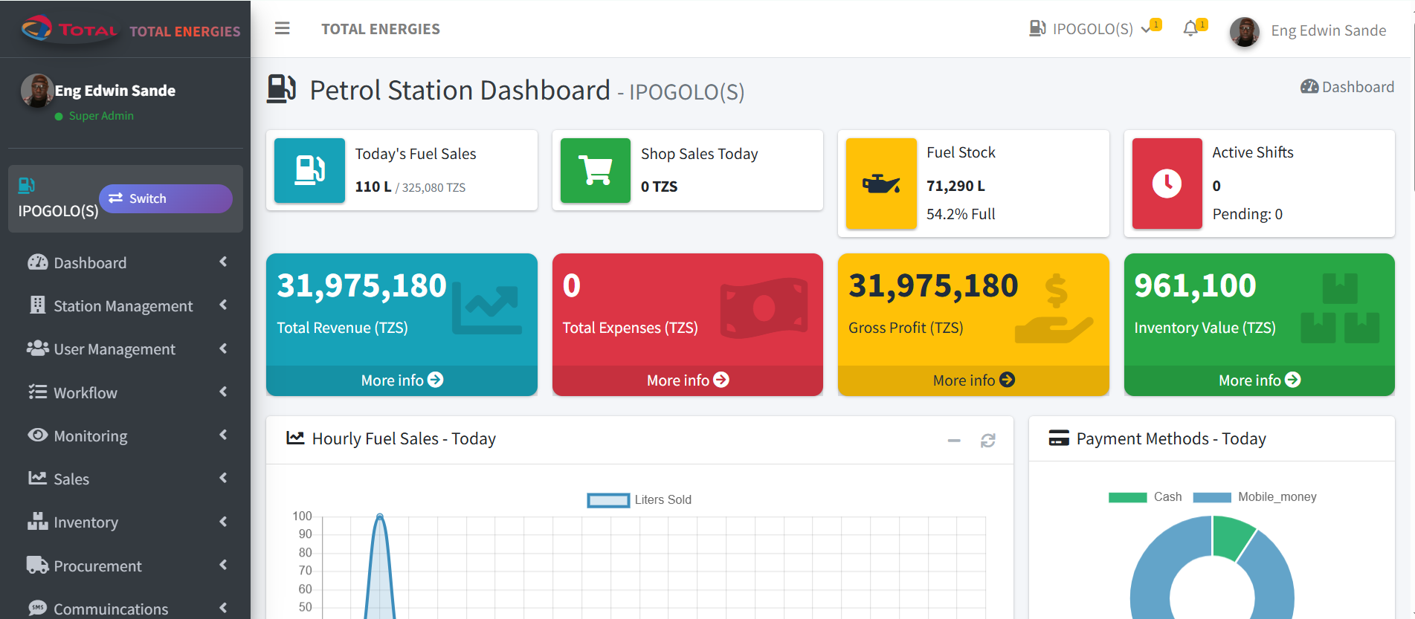Click the Fuel Stock oil can icon
Viewport: 1415px width, 619px height.
pyautogui.click(x=881, y=184)
